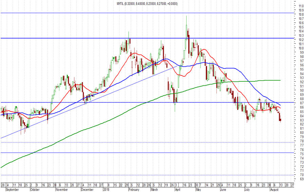The image size is (305, 192).
Task: Click the 10.6 price axis value
Action: point(301,23)
